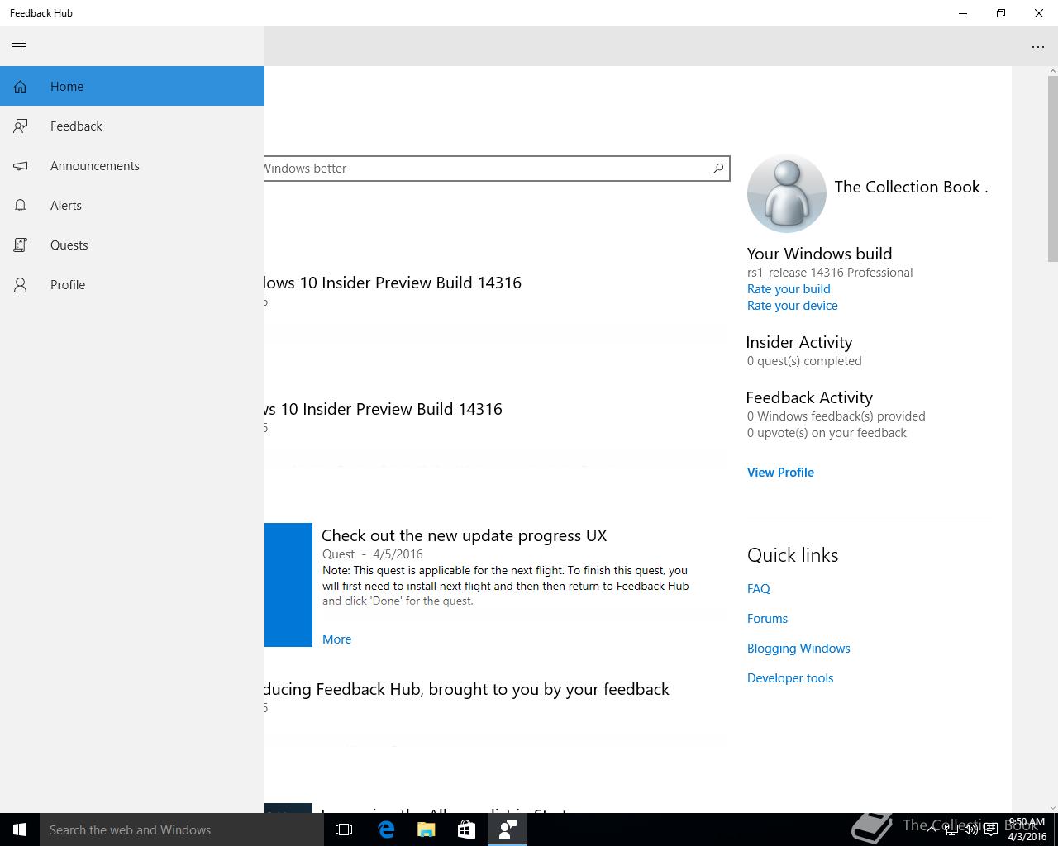Open the Forums quick link
The height and width of the screenshot is (846, 1058).
coord(767,619)
